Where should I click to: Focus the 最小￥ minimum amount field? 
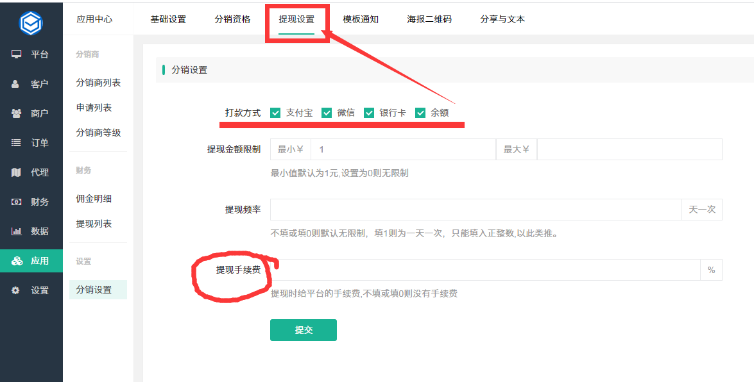coord(404,149)
